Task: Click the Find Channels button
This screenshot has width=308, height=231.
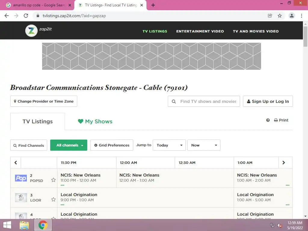Action: [29, 145]
